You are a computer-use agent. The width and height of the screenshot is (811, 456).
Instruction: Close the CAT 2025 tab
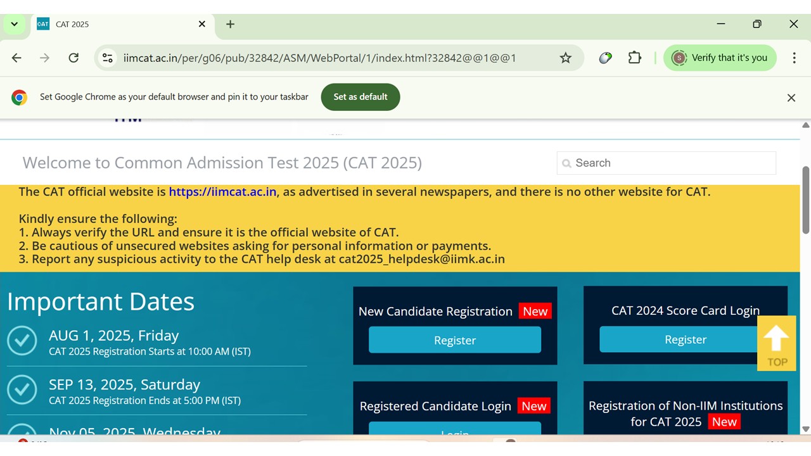pyautogui.click(x=201, y=24)
